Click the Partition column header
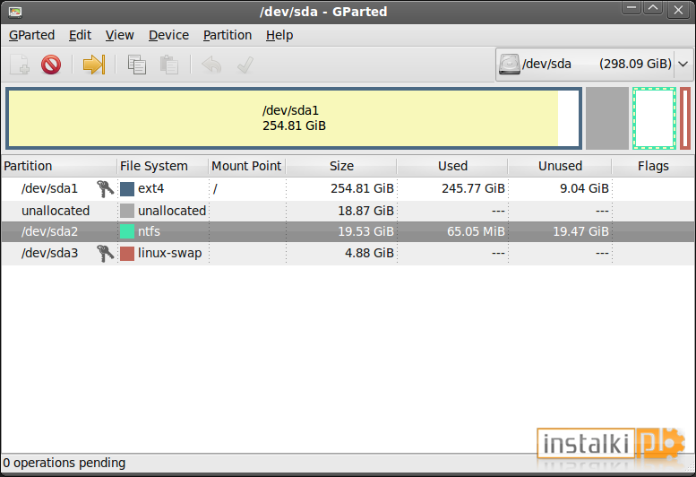Viewport: 696px width, 477px height. pyautogui.click(x=59, y=166)
